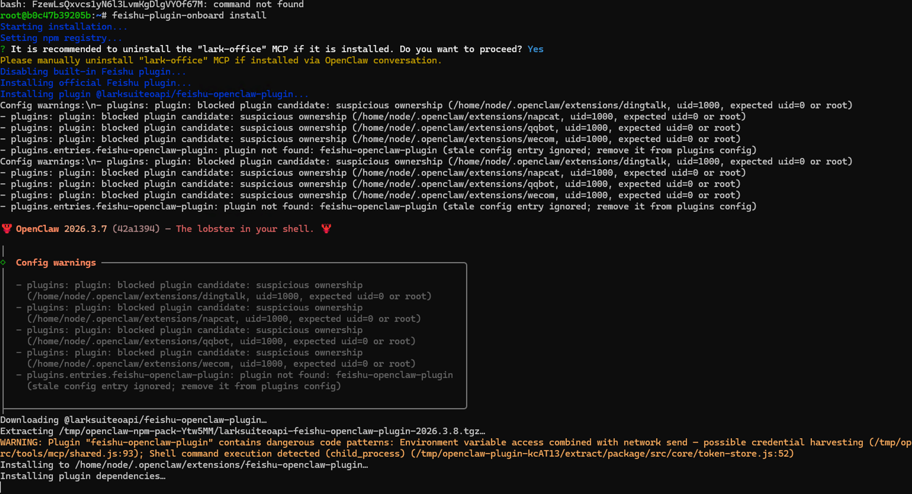This screenshot has width=912, height=494.
Task: Click the "feishu-plugin-onboard install" command text
Action: 189,16
